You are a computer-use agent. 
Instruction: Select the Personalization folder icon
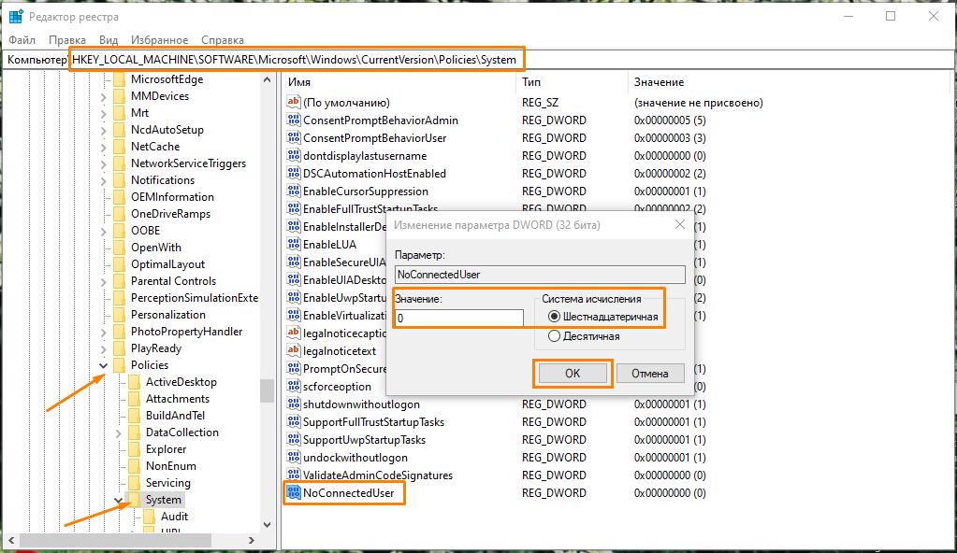[119, 315]
